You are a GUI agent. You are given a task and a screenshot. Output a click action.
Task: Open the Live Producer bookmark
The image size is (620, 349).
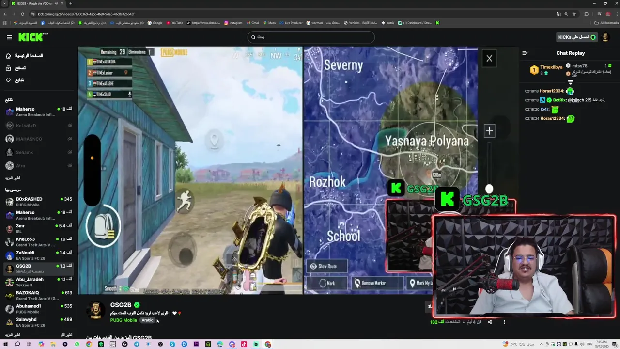[291, 23]
